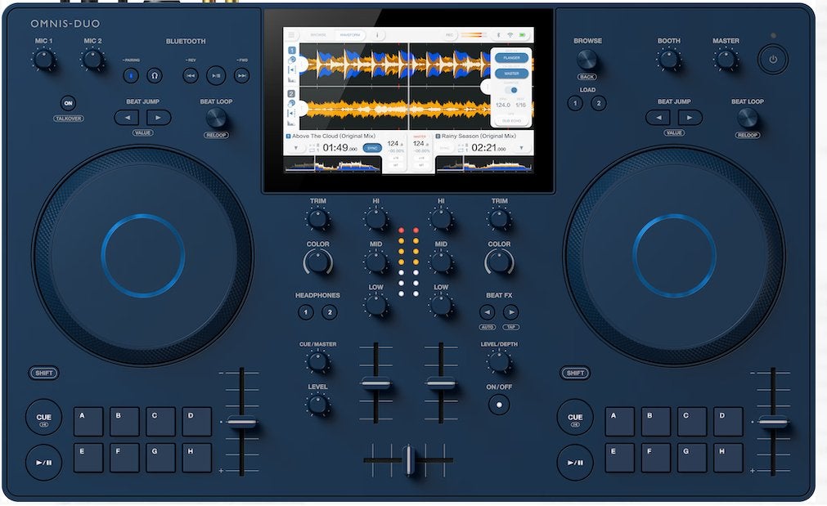Image resolution: width=827 pixels, height=506 pixels.
Task: Open the FLANGER effect selector
Action: click(511, 58)
